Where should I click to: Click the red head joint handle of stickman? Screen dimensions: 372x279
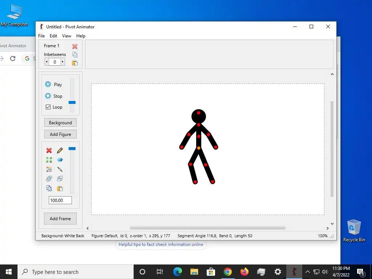click(199, 113)
